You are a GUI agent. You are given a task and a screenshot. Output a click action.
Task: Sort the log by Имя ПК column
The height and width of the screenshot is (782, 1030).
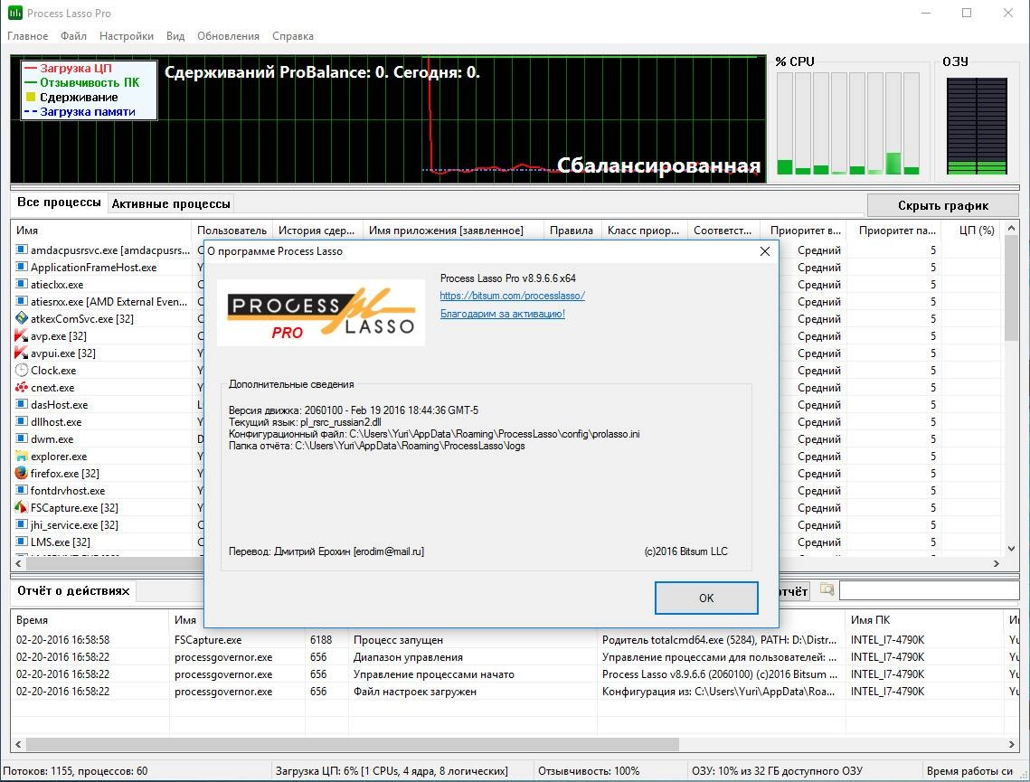point(925,620)
